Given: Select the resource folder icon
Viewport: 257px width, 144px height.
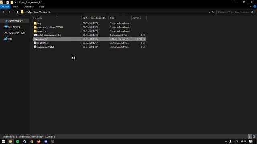Looking at the screenshot, I should tap(35, 31).
